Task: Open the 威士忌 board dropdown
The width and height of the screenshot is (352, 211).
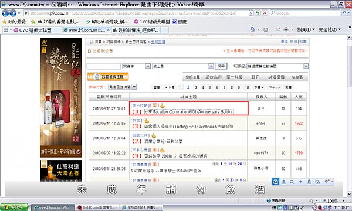Action: 182,66
